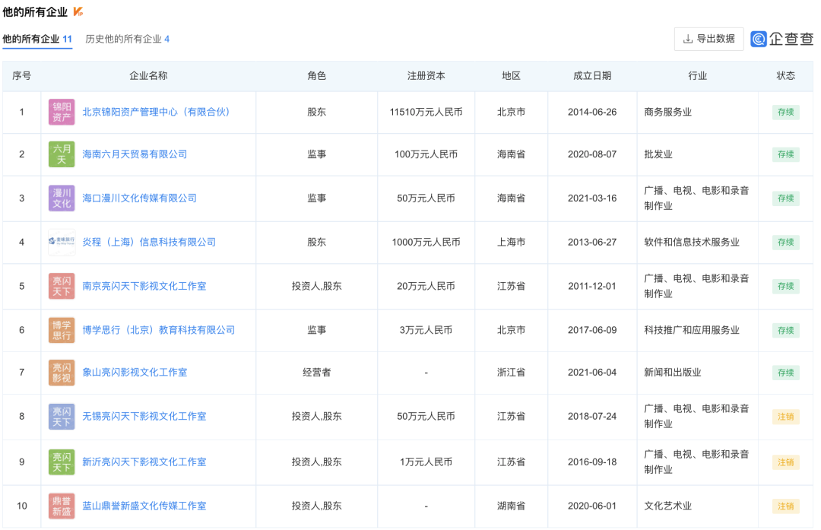The width and height of the screenshot is (821, 530).
Task: Click the orange VIP badge beside 他的所有企业
Action: tap(78, 11)
